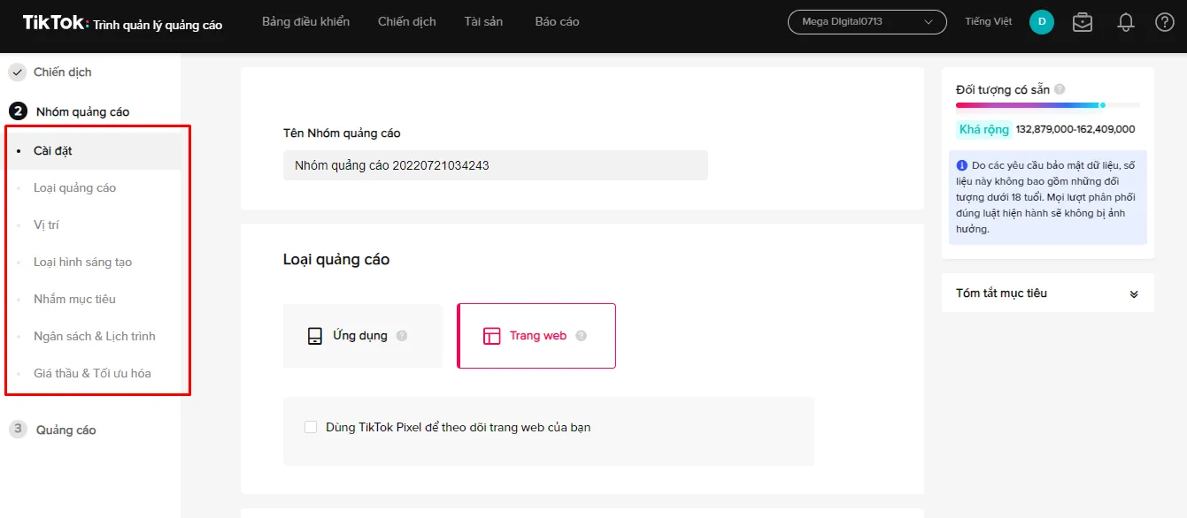The width and height of the screenshot is (1187, 518).
Task: Click audience estimate 132,879,000-162,409,000
Action: (1075, 129)
